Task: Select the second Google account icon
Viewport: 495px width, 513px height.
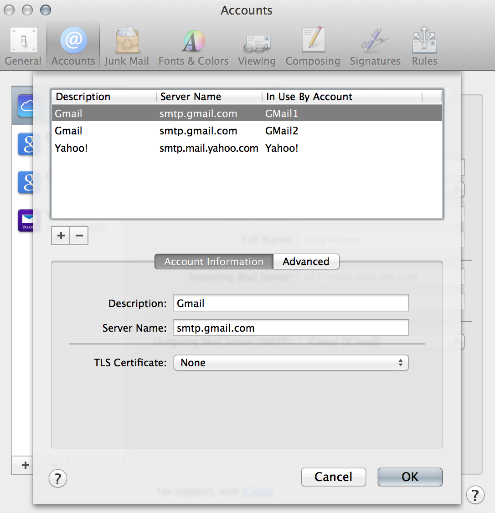Action: click(26, 182)
